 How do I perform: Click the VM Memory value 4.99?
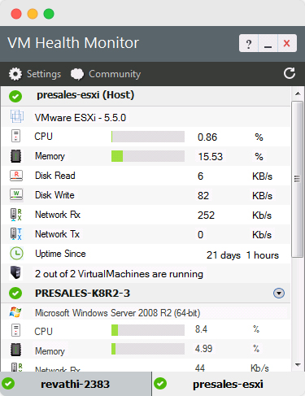(203, 349)
